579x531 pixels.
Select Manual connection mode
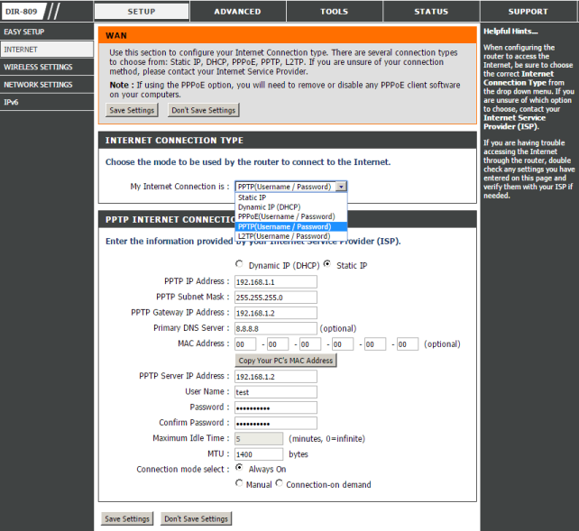tap(239, 483)
